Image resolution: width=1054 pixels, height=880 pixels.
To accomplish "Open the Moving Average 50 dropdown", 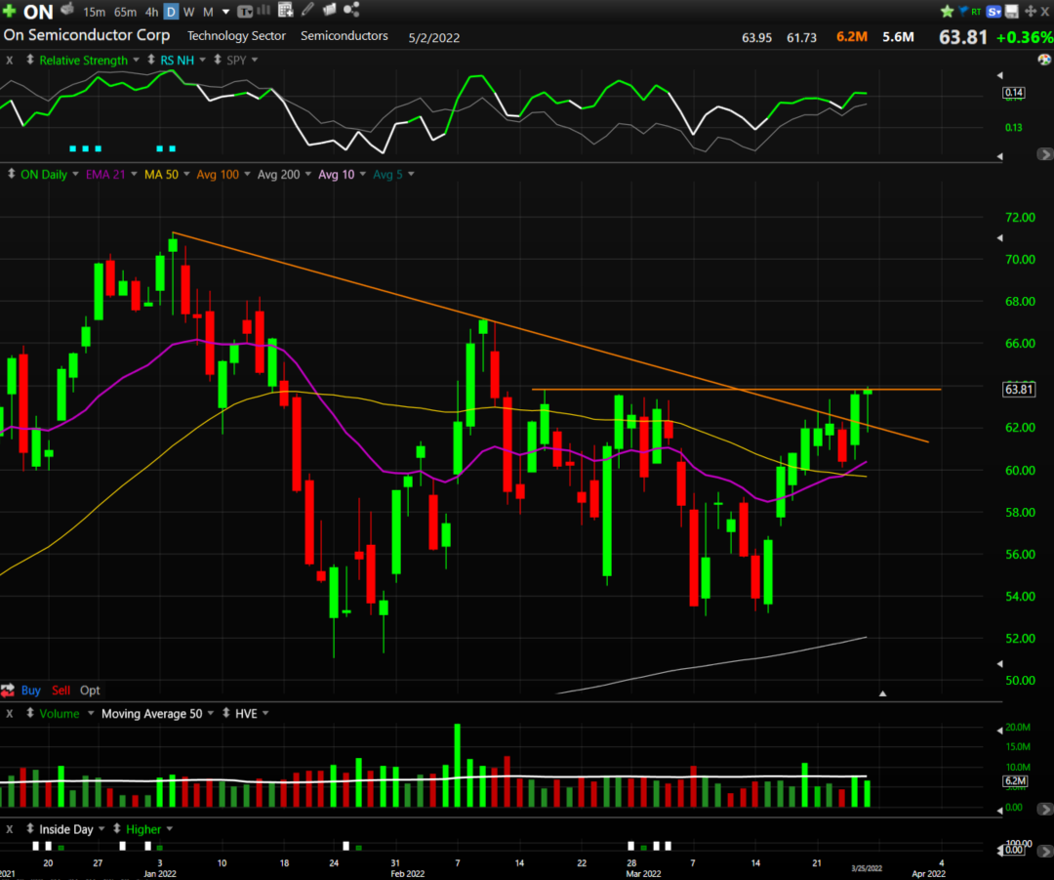I will click(x=211, y=713).
